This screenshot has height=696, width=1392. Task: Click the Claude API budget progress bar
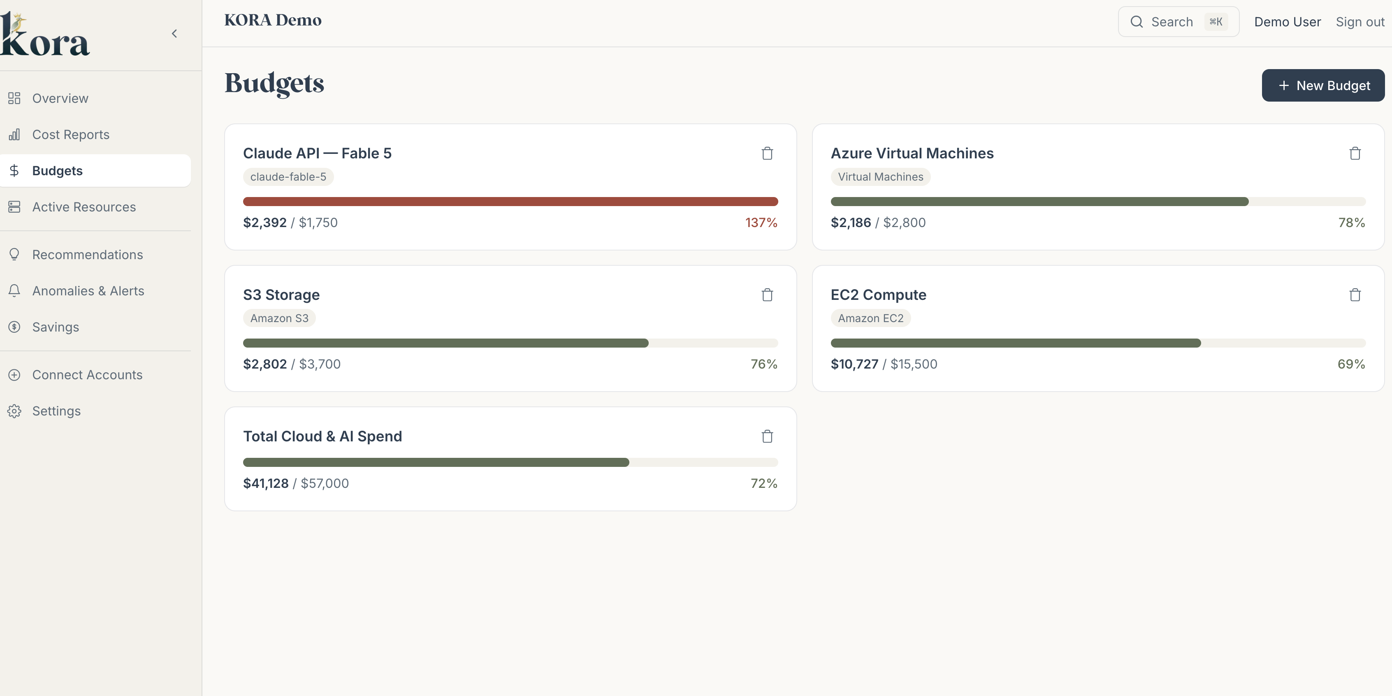510,202
